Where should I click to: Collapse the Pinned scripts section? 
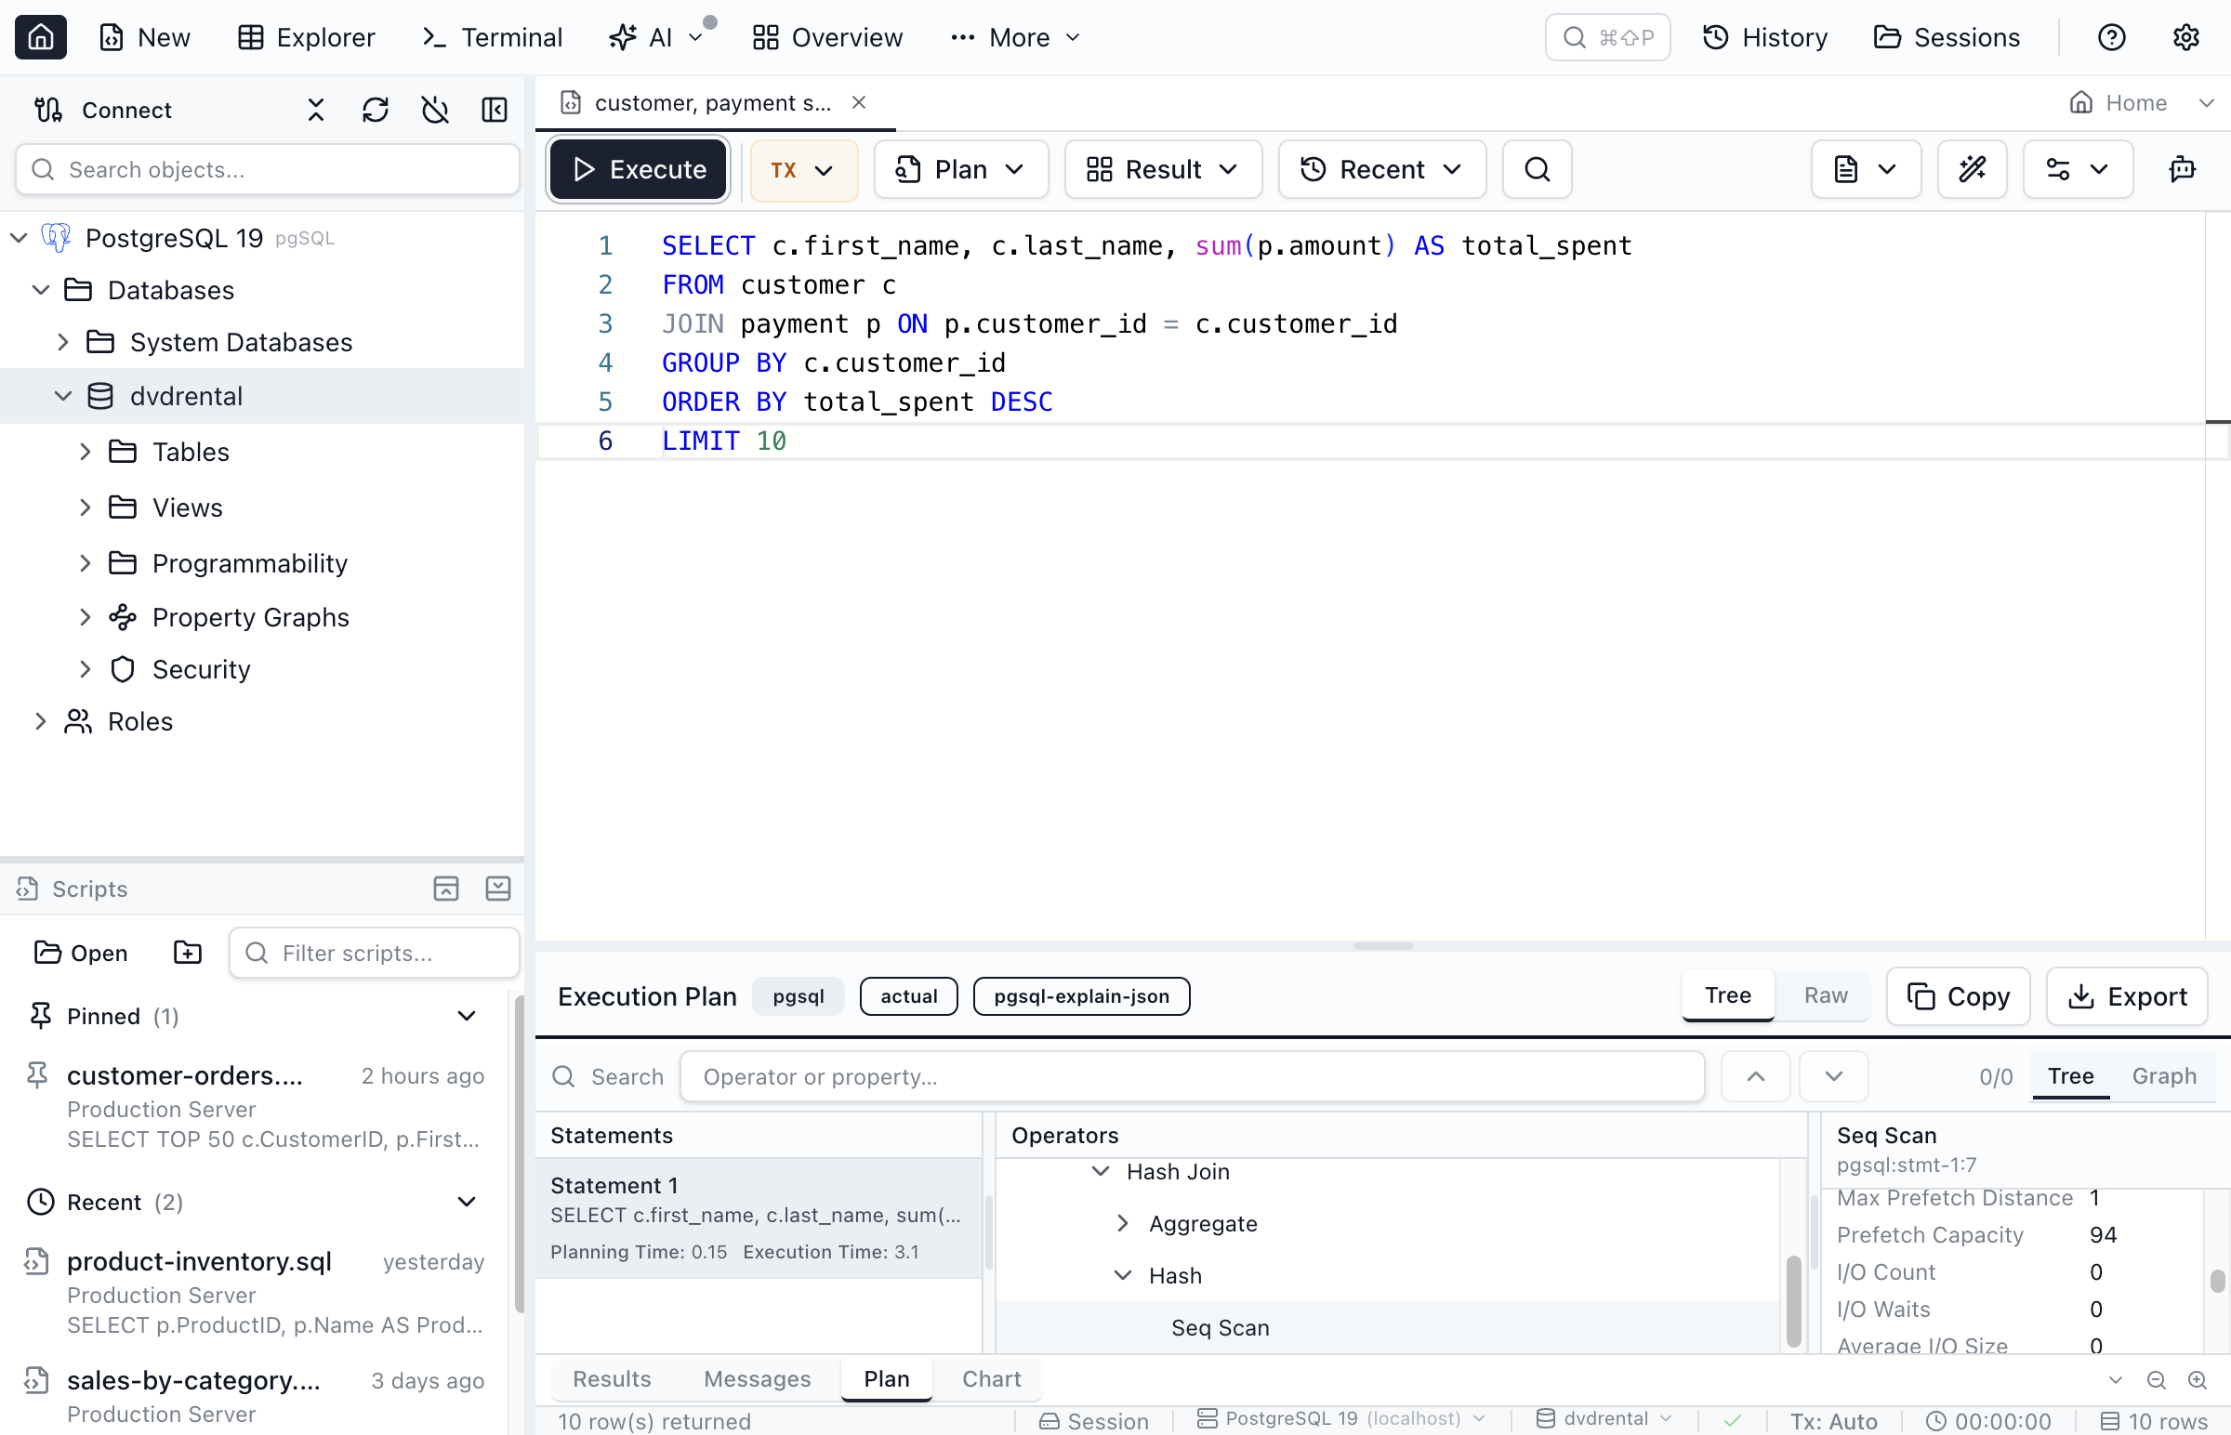pos(467,1016)
